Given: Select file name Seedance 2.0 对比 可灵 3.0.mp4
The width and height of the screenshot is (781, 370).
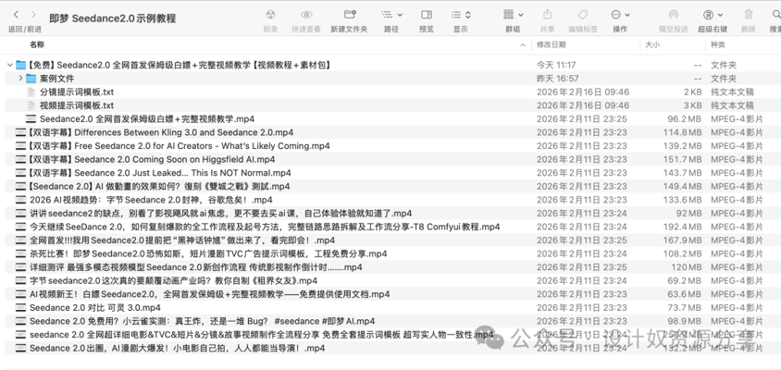Looking at the screenshot, I should coord(95,307).
